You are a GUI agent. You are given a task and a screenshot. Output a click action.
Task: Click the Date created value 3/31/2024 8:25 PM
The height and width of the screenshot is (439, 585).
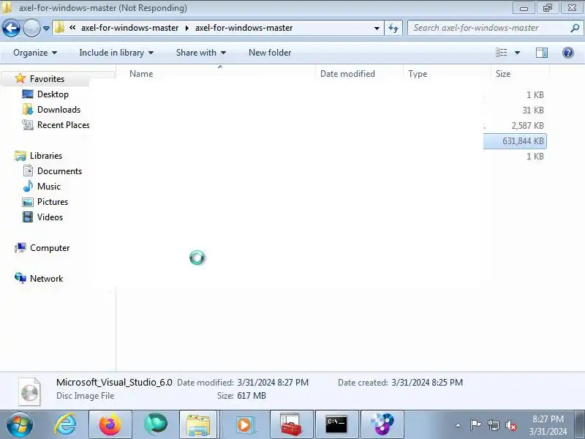tap(427, 383)
